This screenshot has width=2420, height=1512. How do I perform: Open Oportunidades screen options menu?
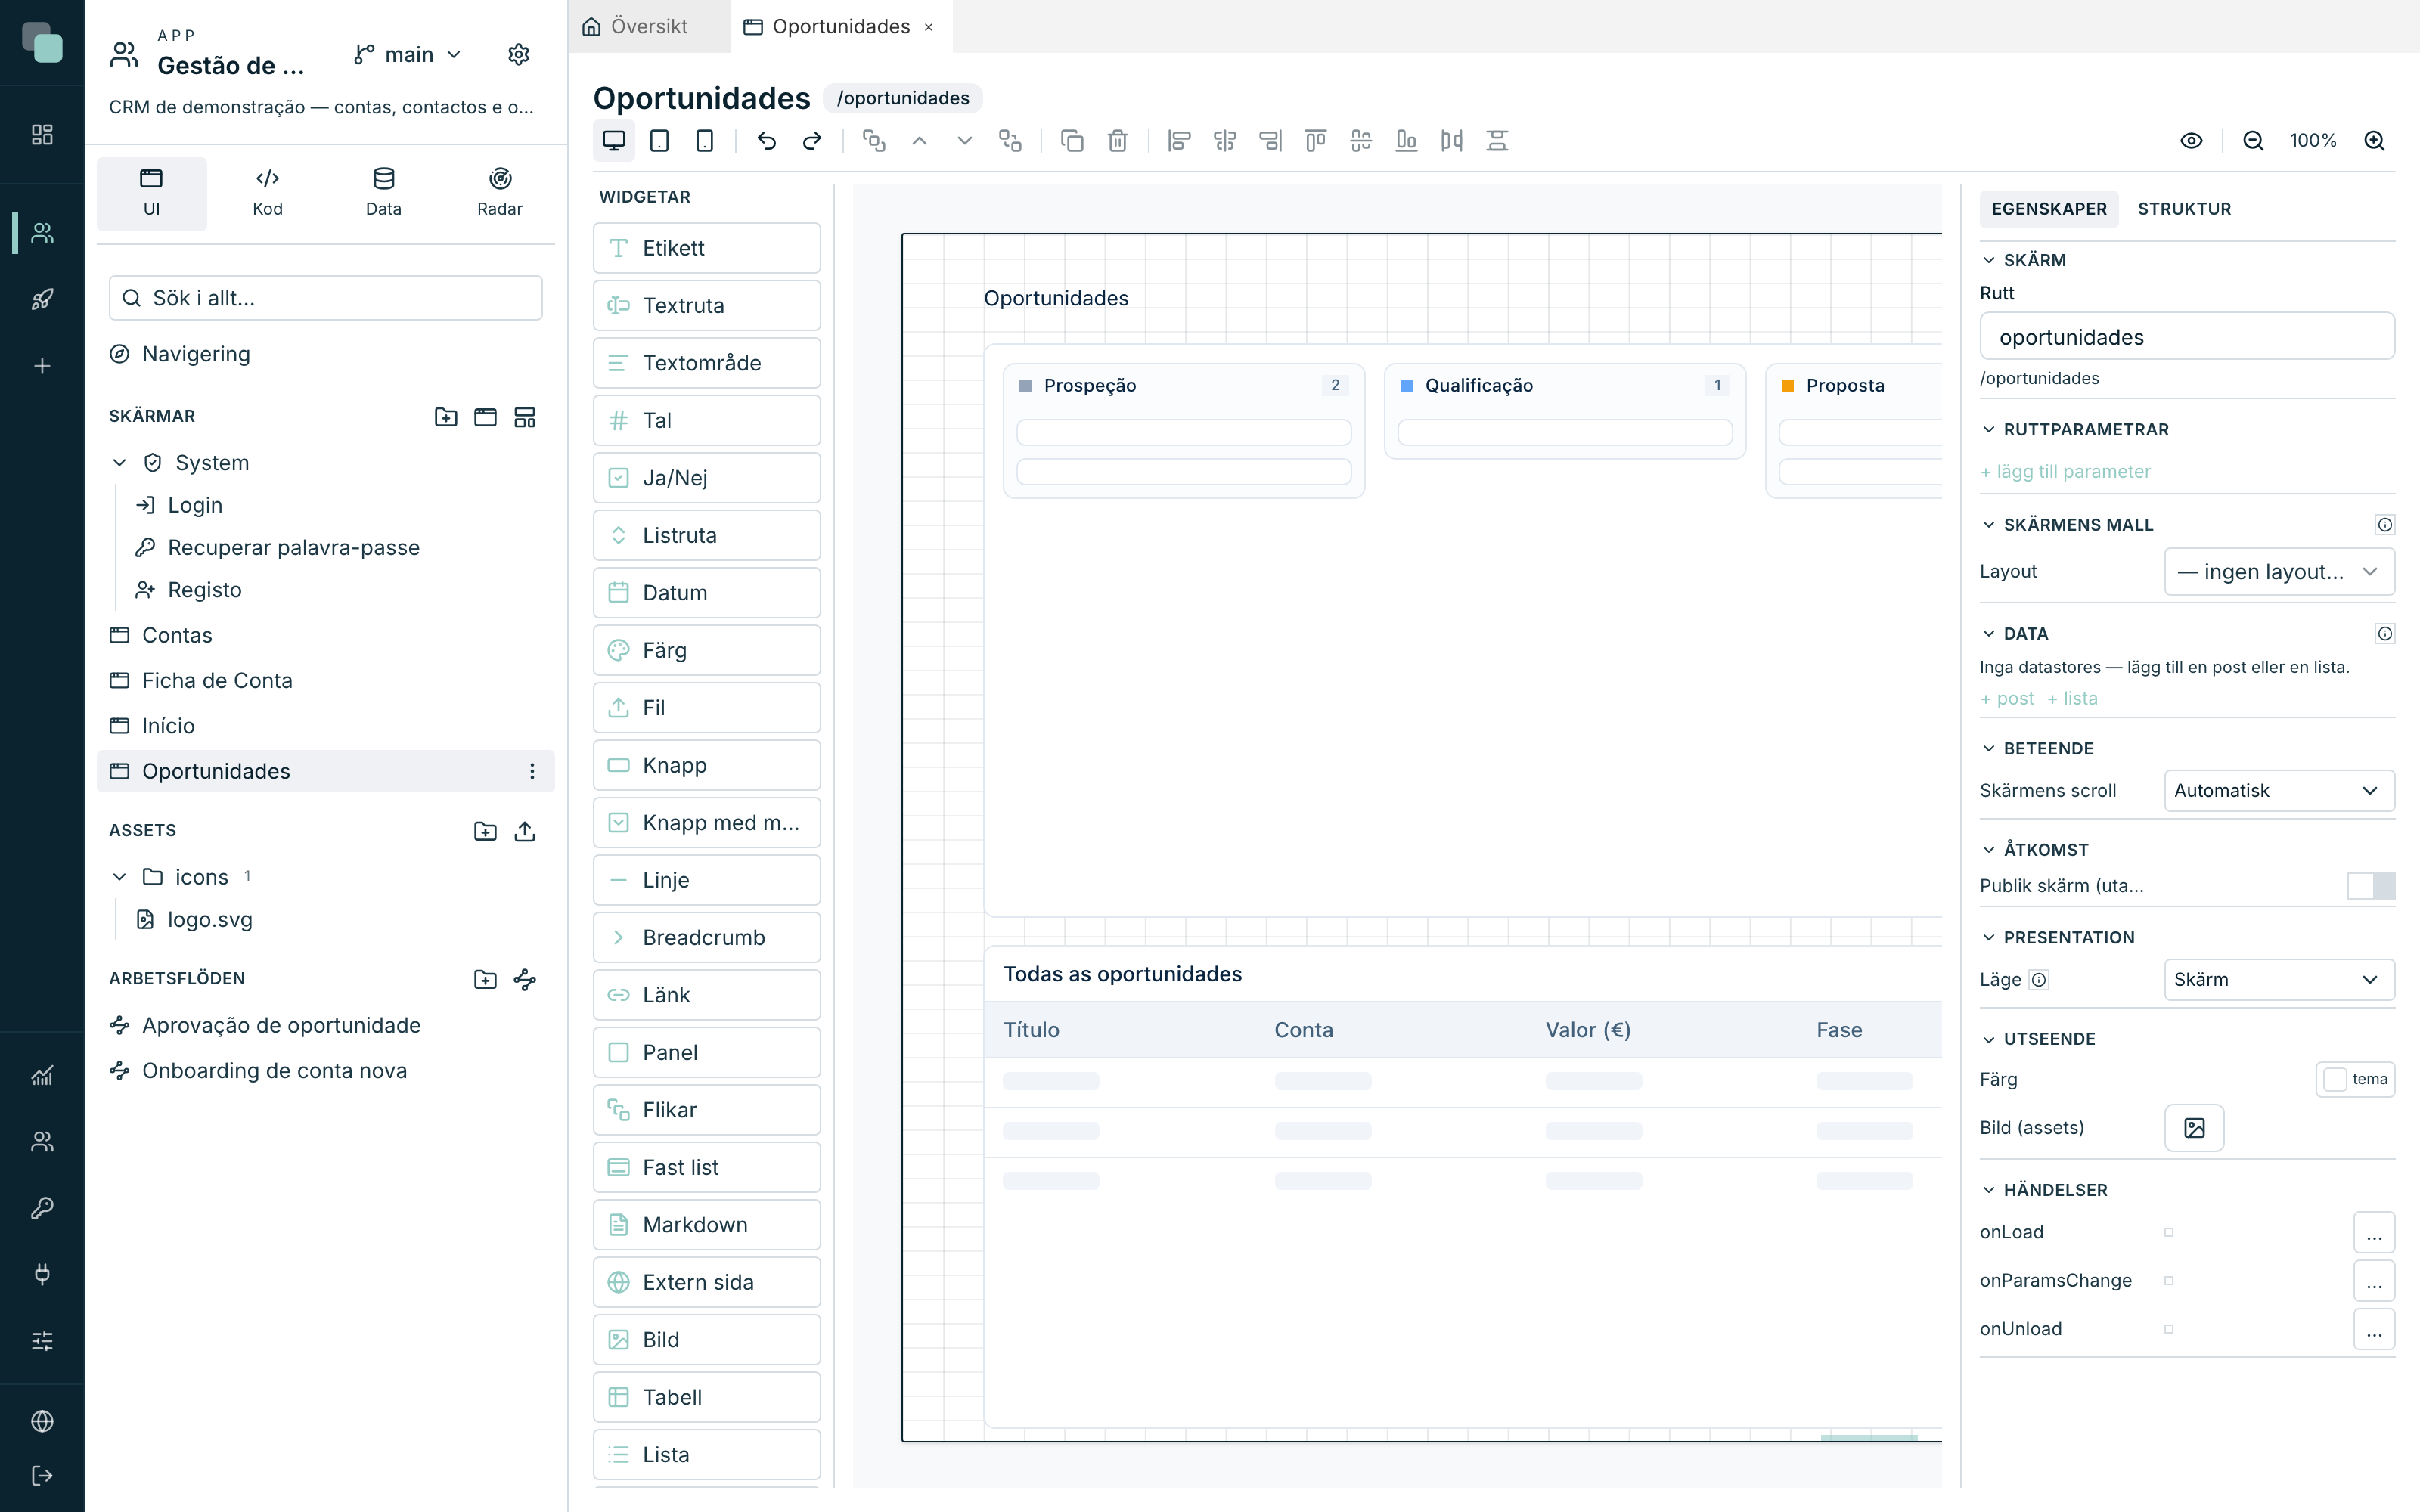coord(532,771)
